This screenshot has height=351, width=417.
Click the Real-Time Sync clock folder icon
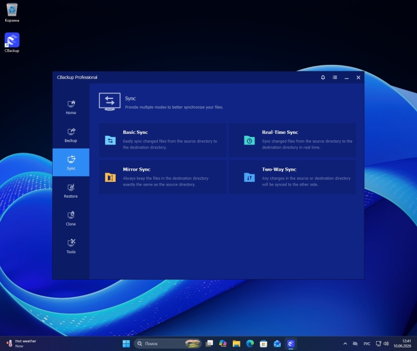click(250, 140)
